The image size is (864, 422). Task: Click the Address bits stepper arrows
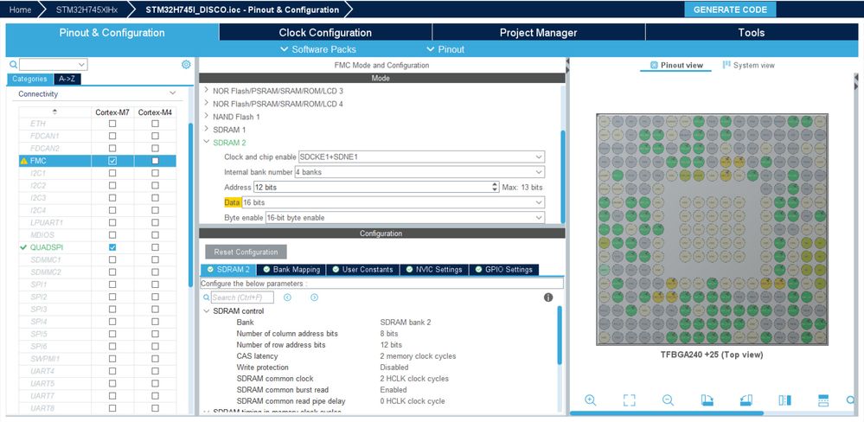pyautogui.click(x=495, y=188)
